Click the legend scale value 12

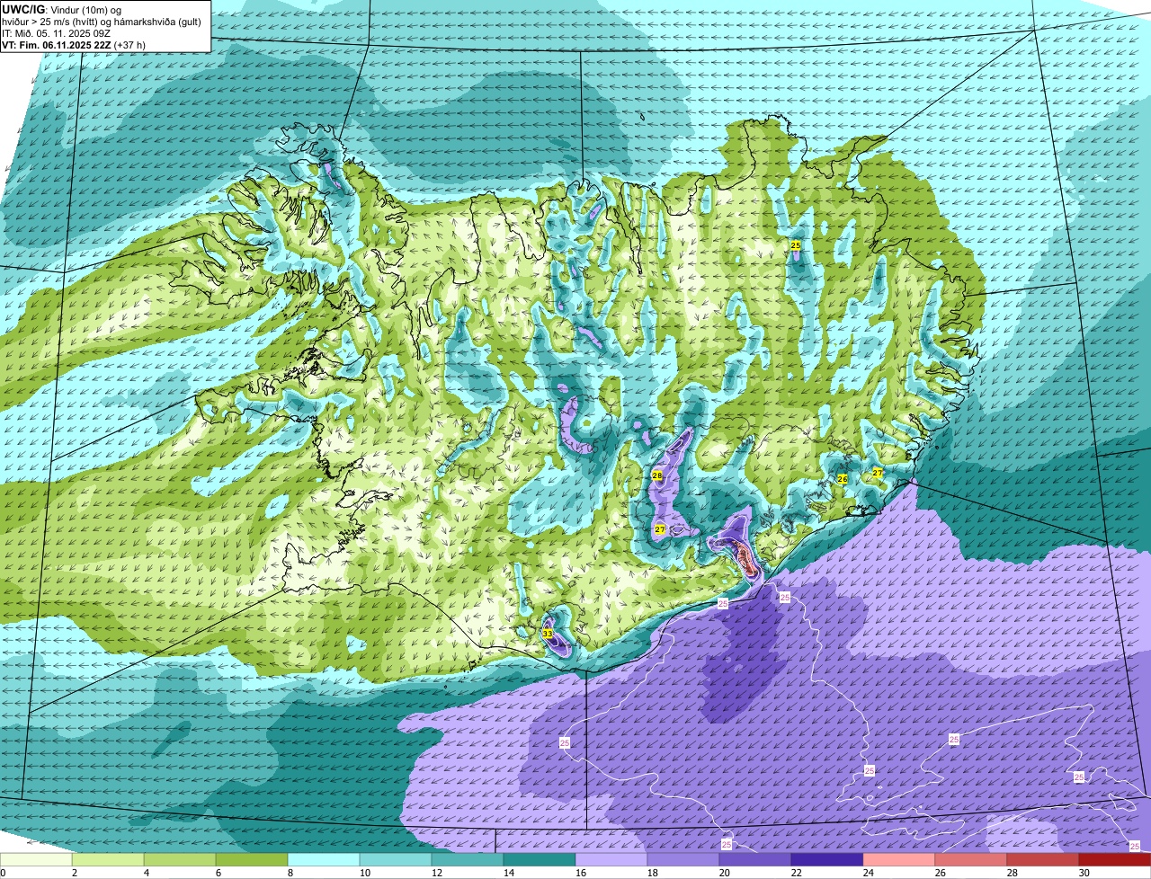point(435,873)
